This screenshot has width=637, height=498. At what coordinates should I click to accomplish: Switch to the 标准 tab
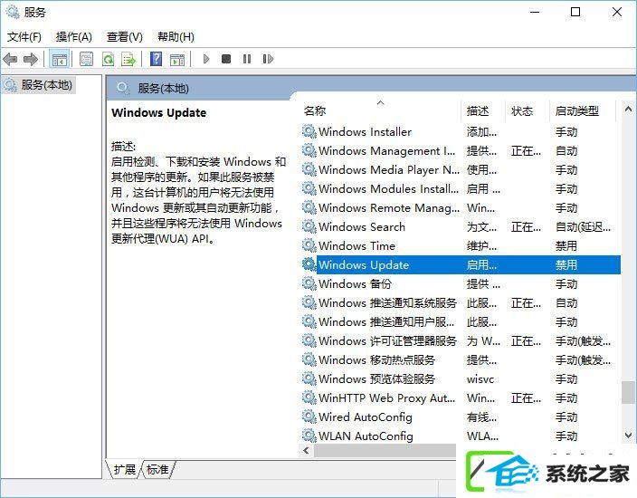(157, 470)
